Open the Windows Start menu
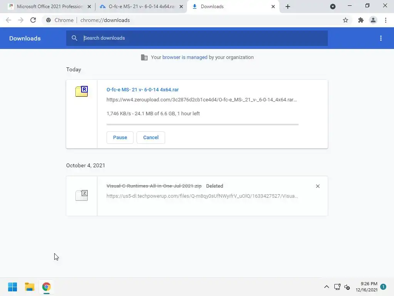 click(13, 287)
